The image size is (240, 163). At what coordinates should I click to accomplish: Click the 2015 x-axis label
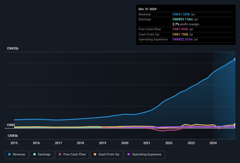point(14,143)
